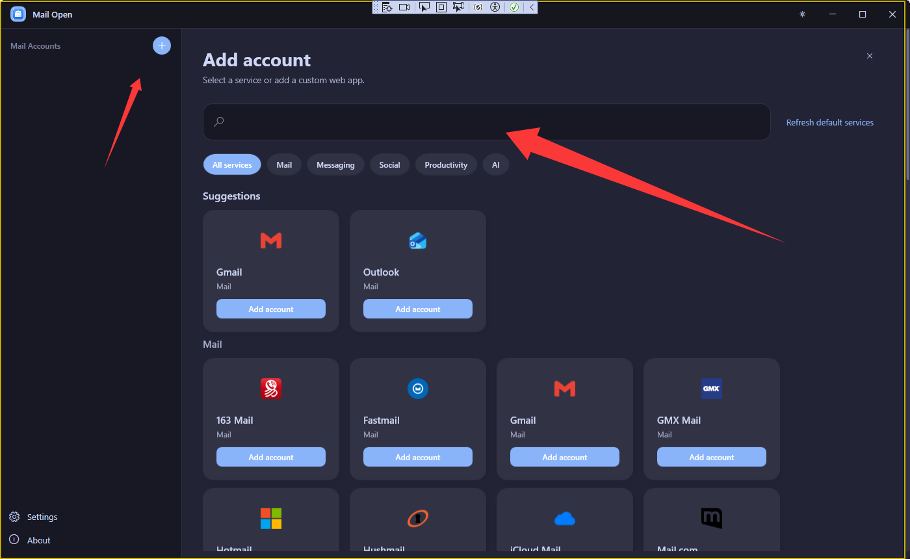The width and height of the screenshot is (910, 559).
Task: Toggle Track focused element icon in debug toolbar
Action: click(x=458, y=7)
